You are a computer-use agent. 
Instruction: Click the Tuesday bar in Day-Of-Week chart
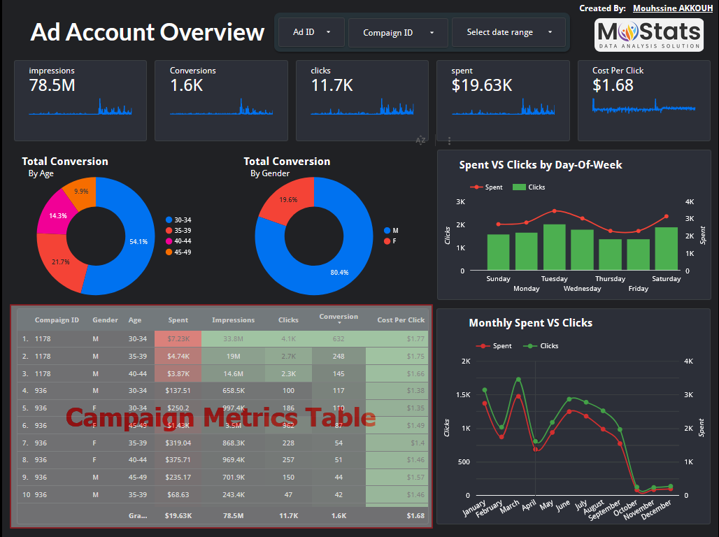pyautogui.click(x=554, y=247)
